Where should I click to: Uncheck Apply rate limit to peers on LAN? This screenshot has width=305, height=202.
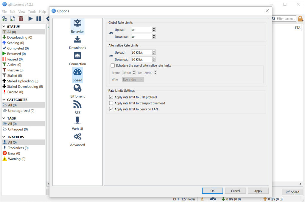click(x=111, y=109)
